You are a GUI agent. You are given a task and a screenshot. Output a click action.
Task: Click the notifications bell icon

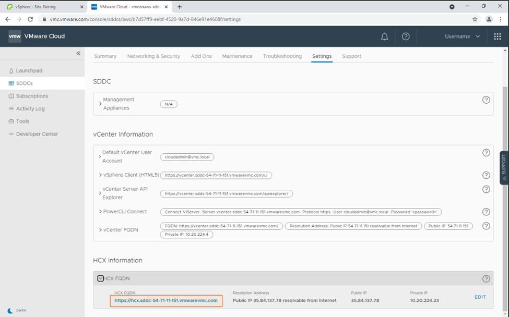(385, 36)
